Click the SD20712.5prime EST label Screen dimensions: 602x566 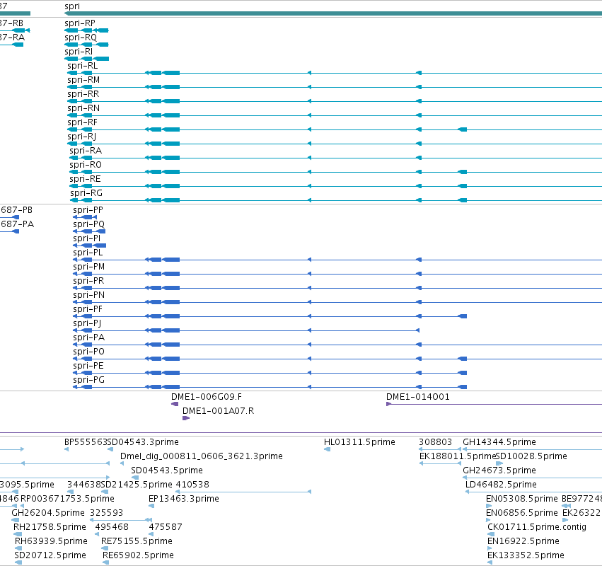point(50,555)
